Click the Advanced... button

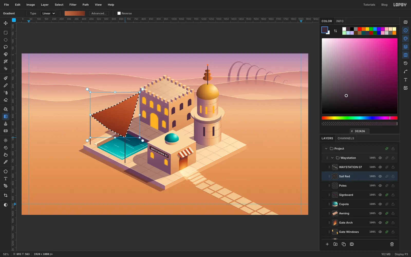[x=99, y=13]
